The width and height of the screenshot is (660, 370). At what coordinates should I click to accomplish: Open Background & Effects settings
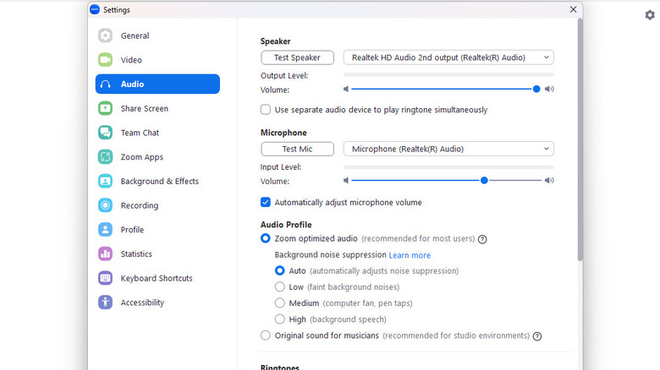click(x=159, y=182)
